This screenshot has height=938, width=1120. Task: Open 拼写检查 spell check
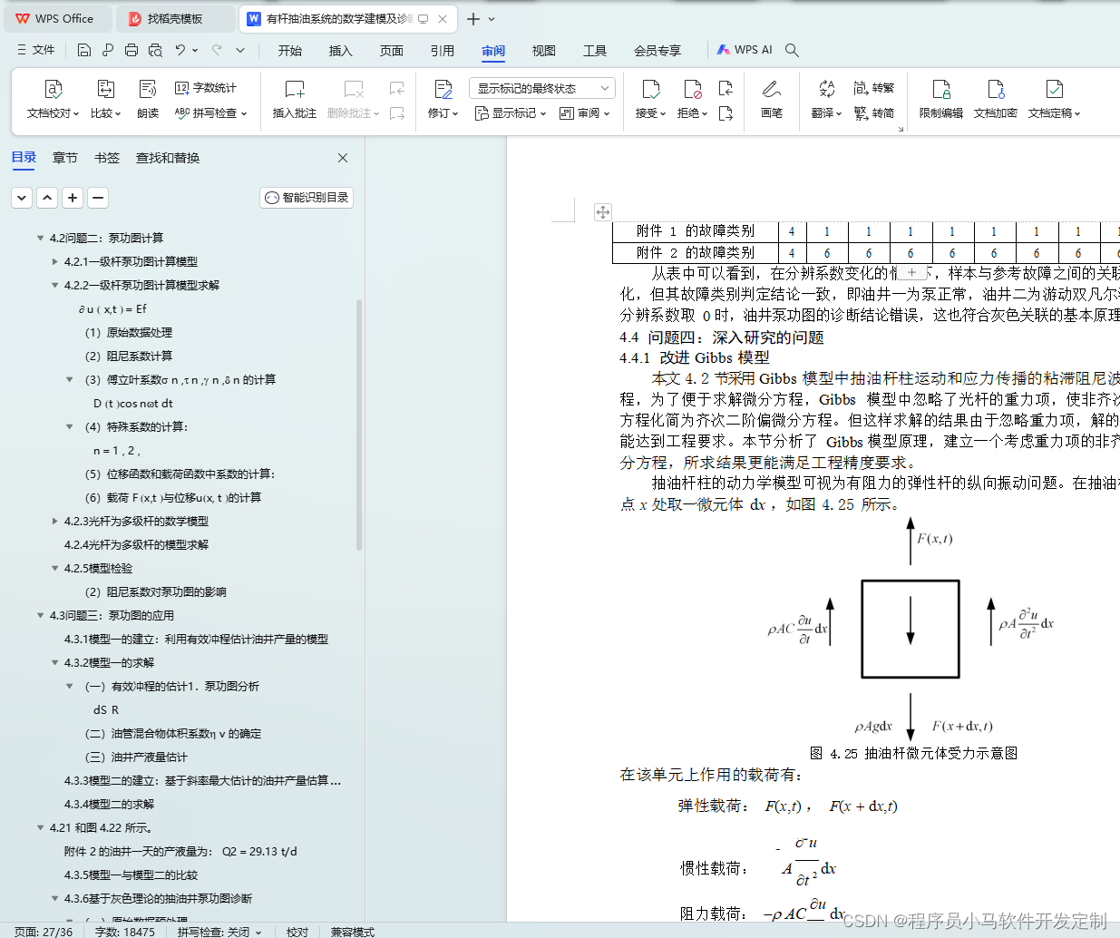[210, 113]
